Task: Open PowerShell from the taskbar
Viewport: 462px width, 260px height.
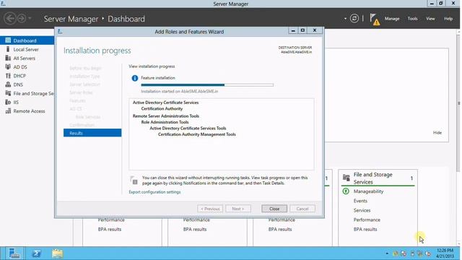Action: pos(36,253)
